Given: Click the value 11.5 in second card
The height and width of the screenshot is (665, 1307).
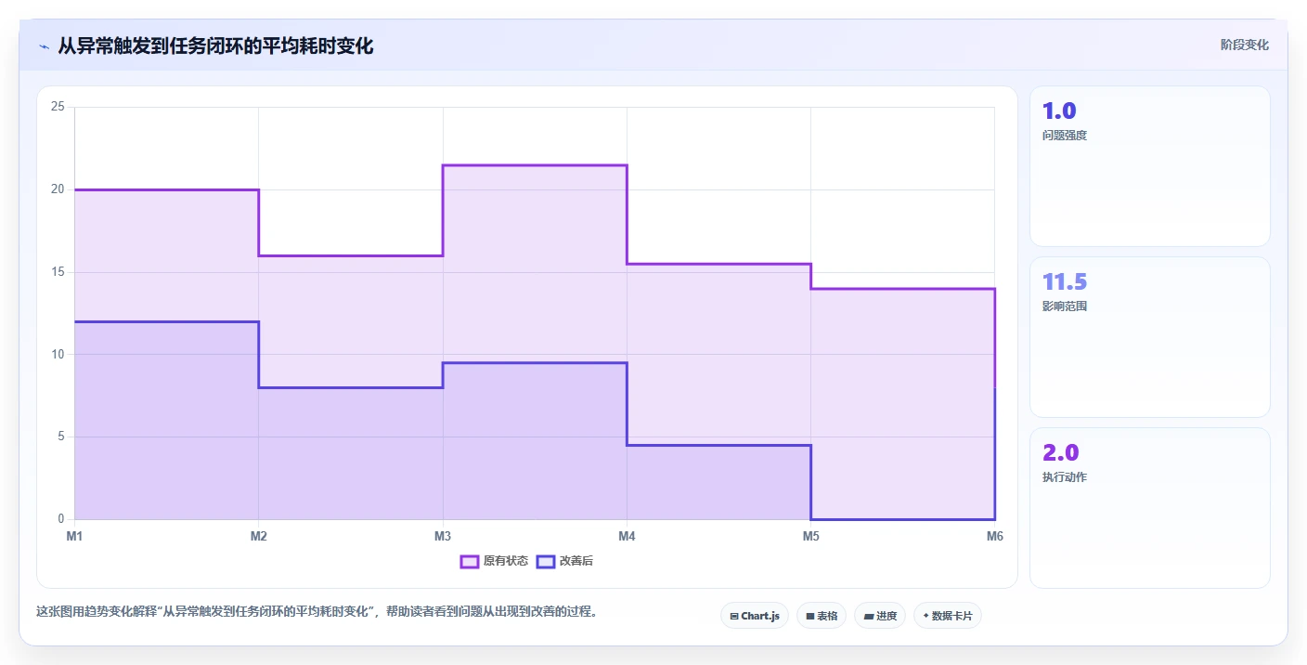Looking at the screenshot, I should click(x=1065, y=282).
